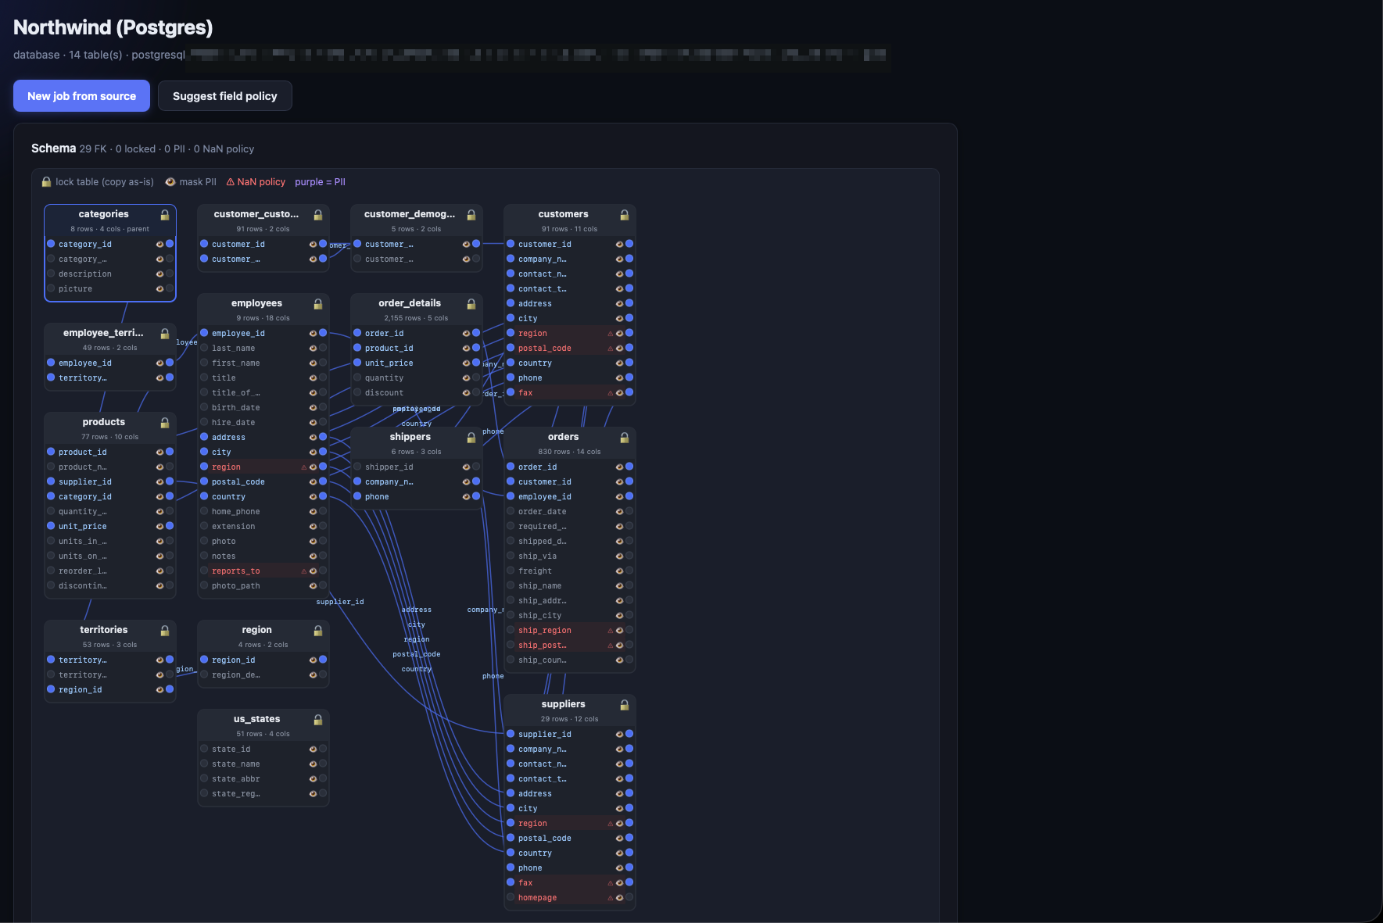This screenshot has height=923, width=1383.
Task: Click NaN warning icon on orders ship_region row
Action: pyautogui.click(x=611, y=631)
